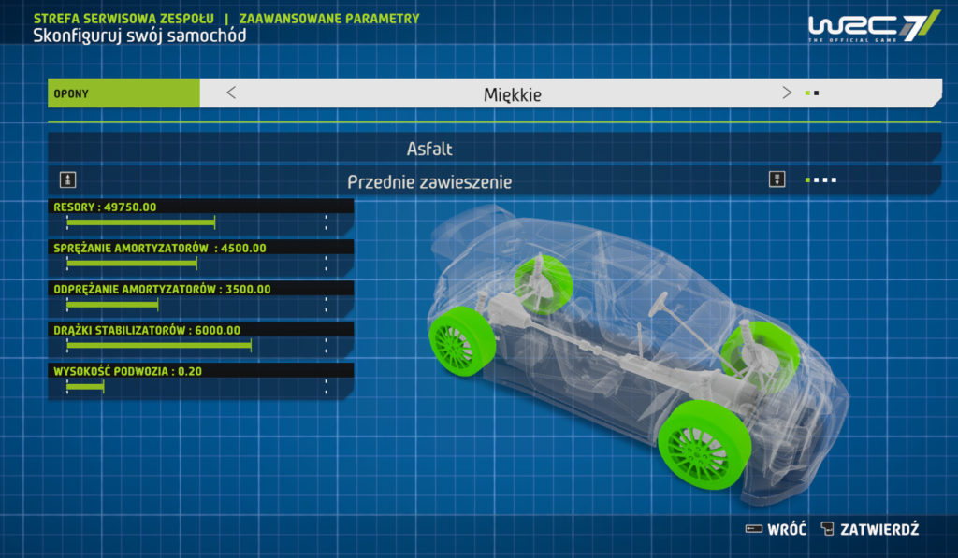
Task: Select the RESORY : 49750.00 label
Action: 105,207
